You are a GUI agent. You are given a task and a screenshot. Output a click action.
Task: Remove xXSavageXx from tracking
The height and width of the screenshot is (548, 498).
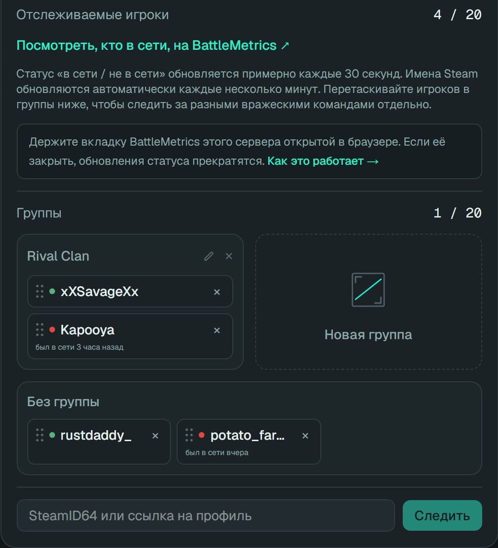[x=216, y=292]
